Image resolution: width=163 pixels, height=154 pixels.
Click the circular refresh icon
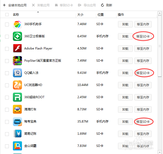(x=102, y=5)
